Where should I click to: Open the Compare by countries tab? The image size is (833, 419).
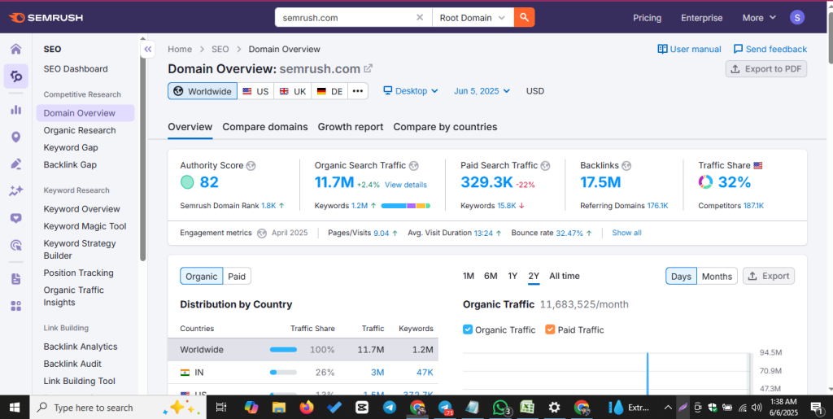click(445, 127)
